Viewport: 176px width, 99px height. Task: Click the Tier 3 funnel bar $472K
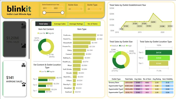coord(159,53)
